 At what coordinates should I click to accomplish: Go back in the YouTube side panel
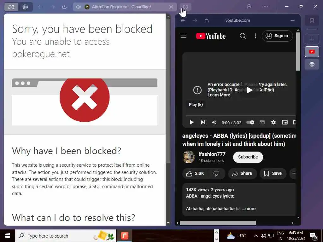click(183, 20)
